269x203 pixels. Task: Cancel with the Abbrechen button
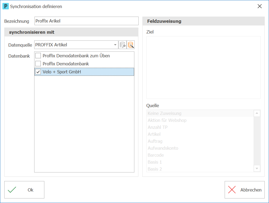click(245, 190)
